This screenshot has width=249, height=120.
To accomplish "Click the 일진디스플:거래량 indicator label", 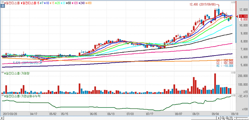I will point(17,73).
